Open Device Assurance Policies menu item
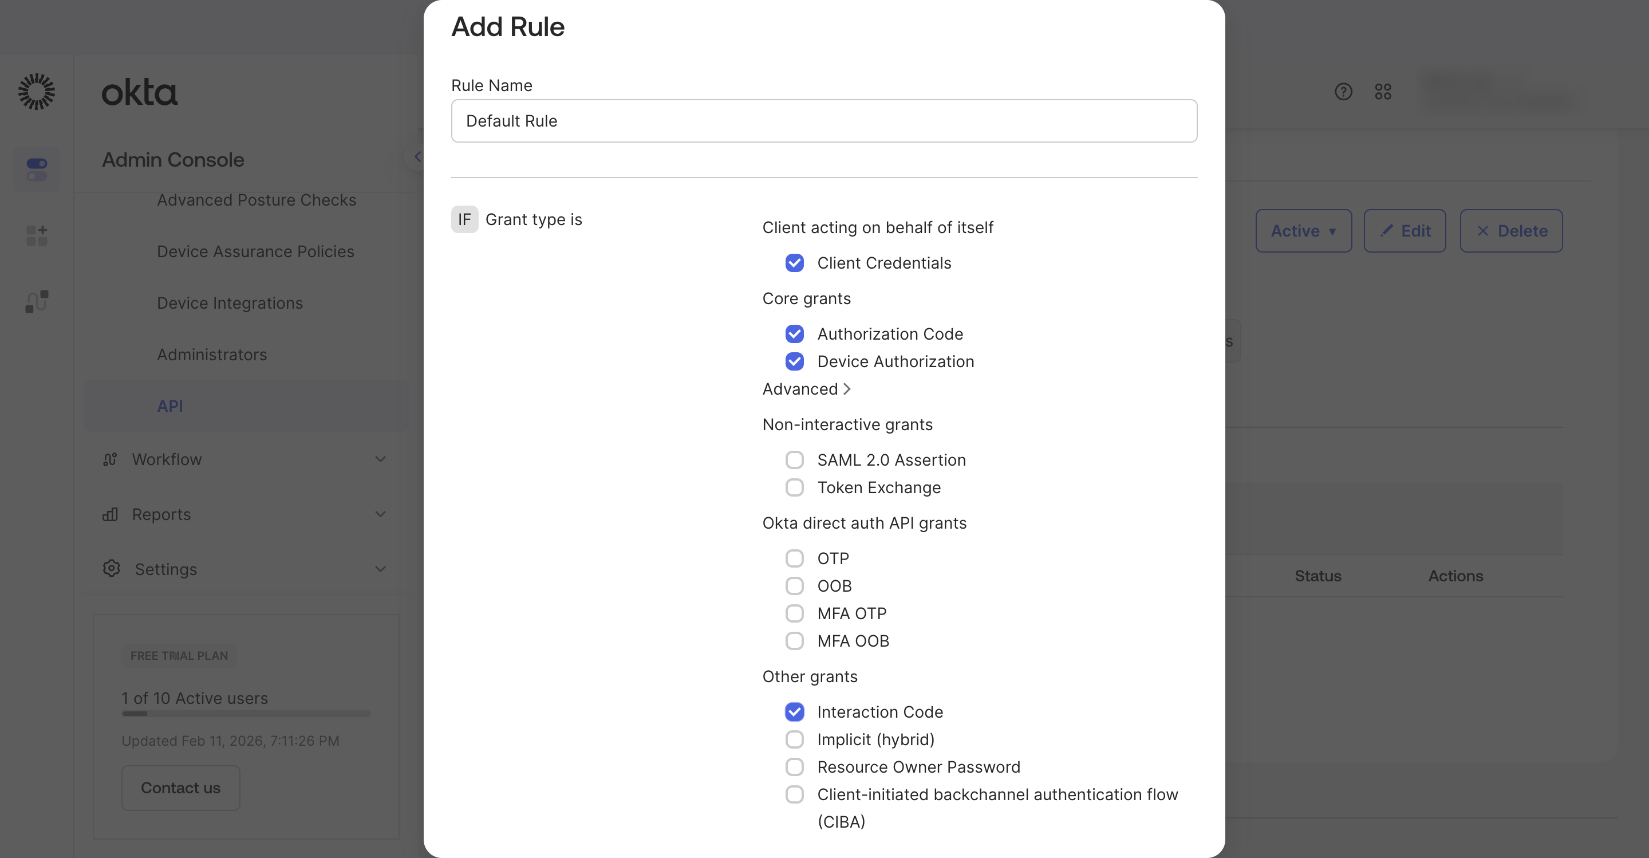This screenshot has width=1649, height=858. click(x=255, y=251)
